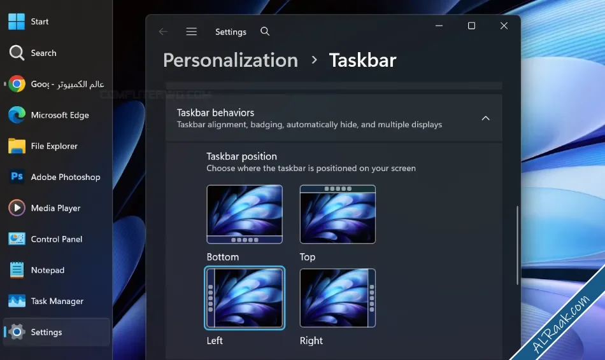
Task: Select the Right taskbar position thumbnail
Action: click(338, 298)
